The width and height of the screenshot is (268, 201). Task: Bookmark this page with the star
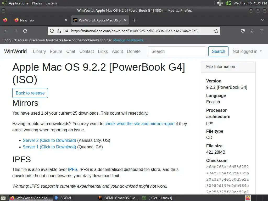(x=216, y=31)
